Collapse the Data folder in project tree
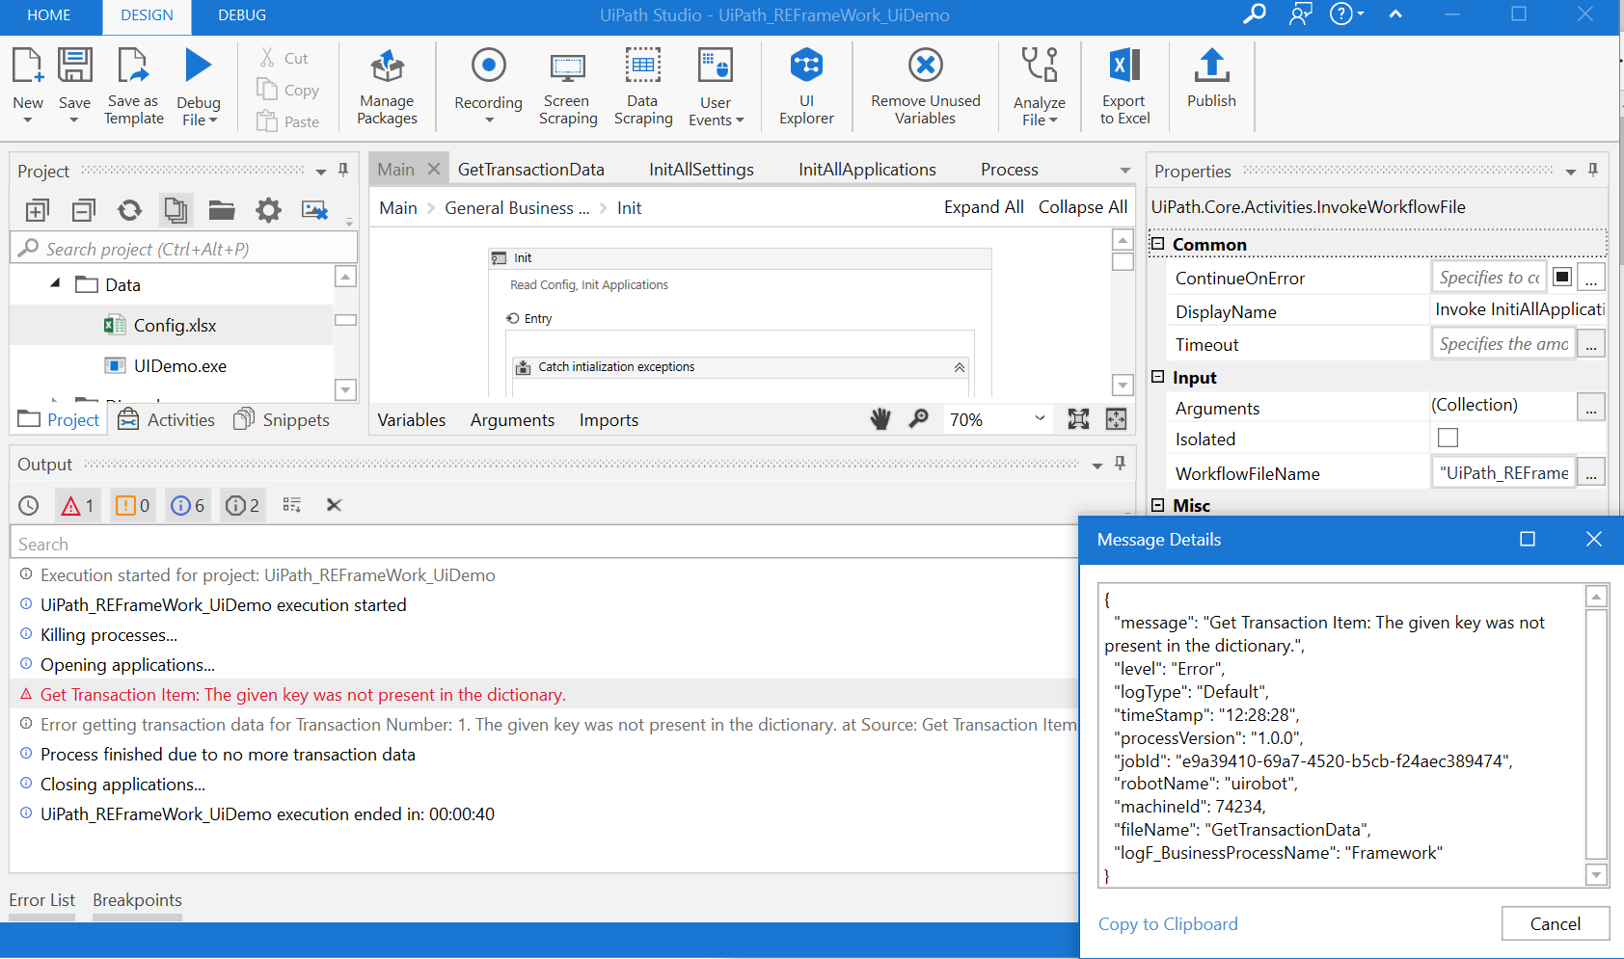 coord(55,283)
